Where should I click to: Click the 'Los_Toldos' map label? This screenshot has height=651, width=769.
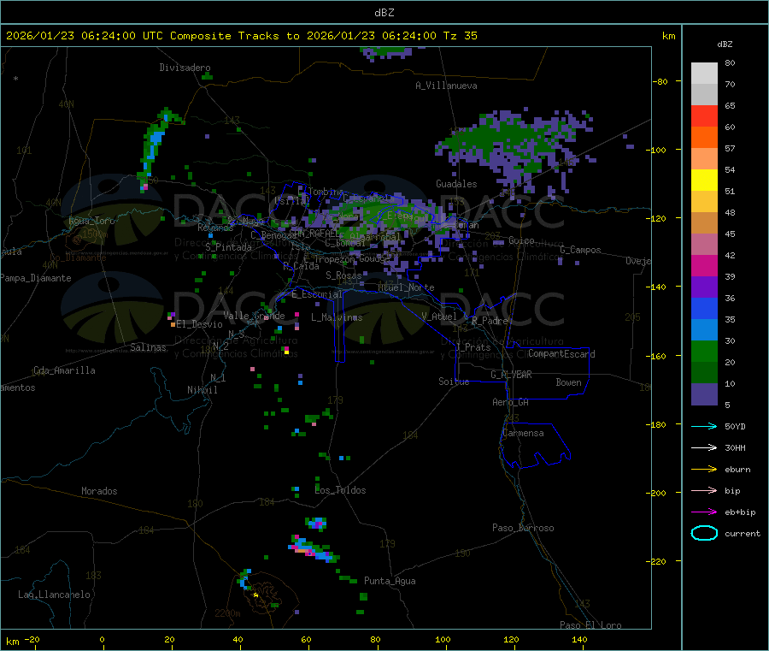pyautogui.click(x=340, y=490)
